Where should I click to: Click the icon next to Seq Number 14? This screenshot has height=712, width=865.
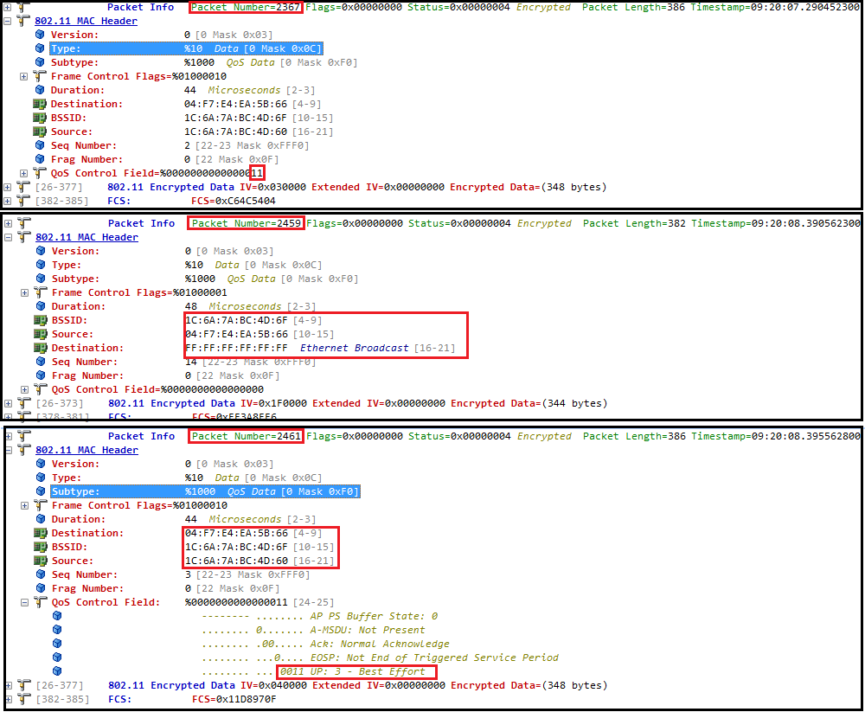[40, 362]
